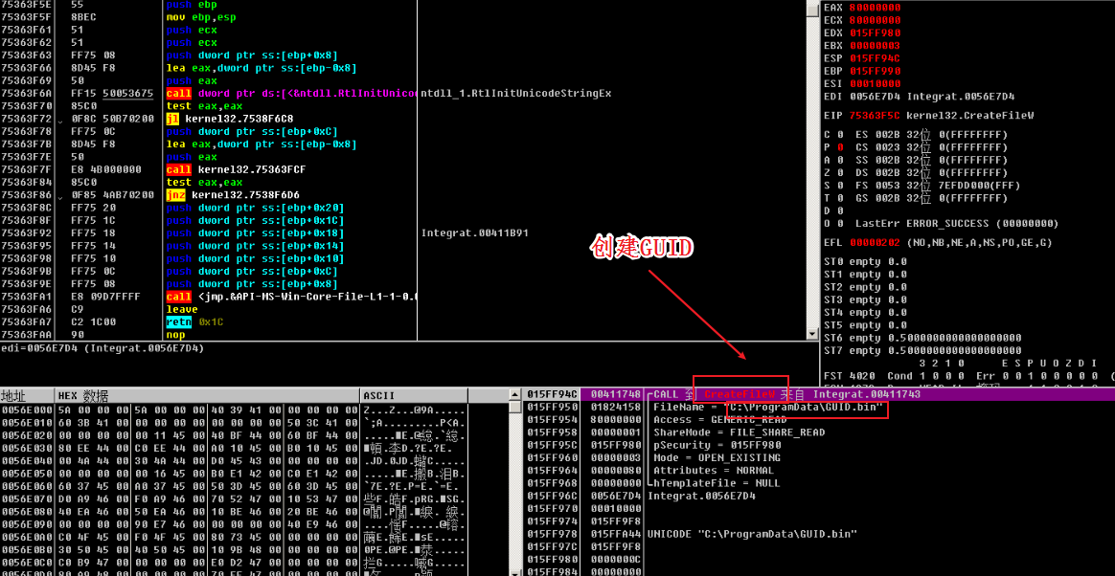Image resolution: width=1115 pixels, height=576 pixels.
Task: Click the info line 'edi=0056E7D4 (Integrat.0056E7D4)'
Action: pos(102,348)
